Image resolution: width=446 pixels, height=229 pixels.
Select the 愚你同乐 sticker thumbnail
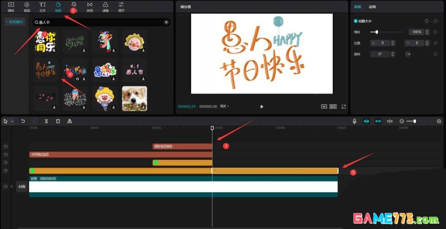(45, 42)
